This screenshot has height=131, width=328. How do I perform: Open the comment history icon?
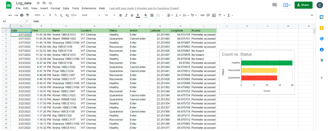pos(274,5)
